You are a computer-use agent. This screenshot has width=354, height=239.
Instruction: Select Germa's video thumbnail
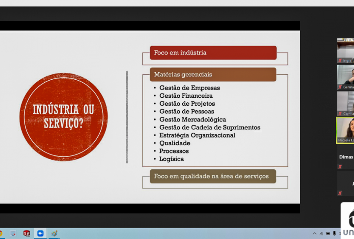pos(345,77)
